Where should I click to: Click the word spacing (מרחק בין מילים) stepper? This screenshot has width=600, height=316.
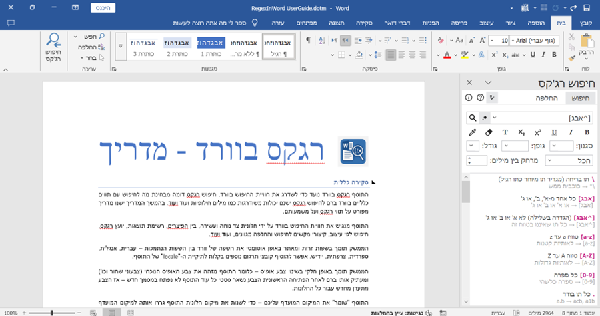[477, 161]
